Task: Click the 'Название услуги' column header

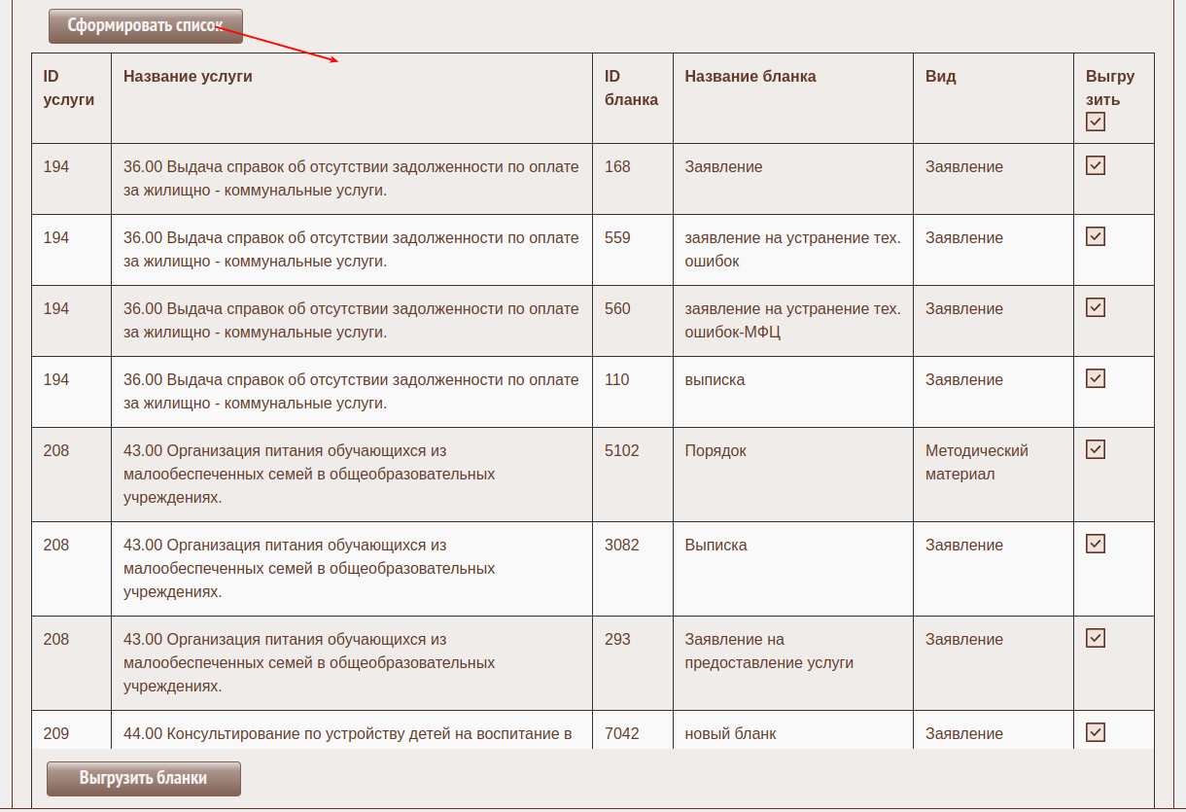Action: click(188, 77)
